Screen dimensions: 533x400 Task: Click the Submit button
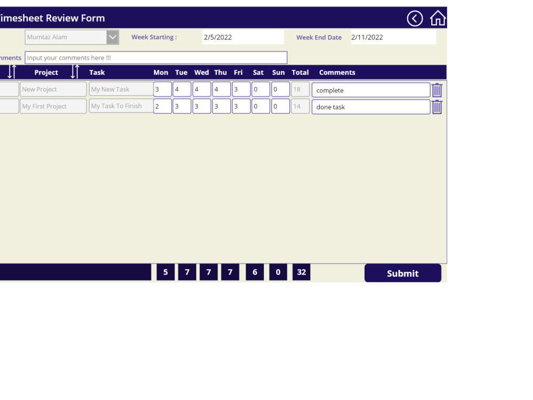(x=402, y=273)
